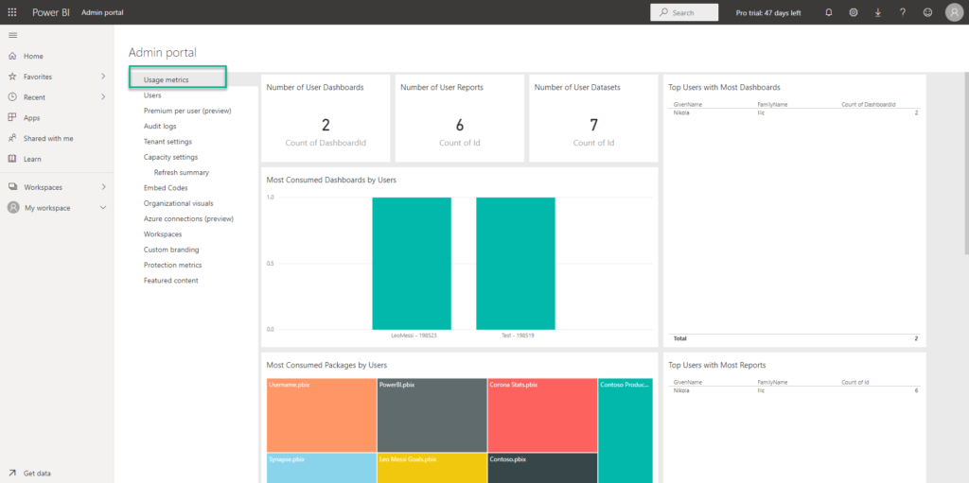The width and height of the screenshot is (969, 483).
Task: Go to Learn label in sidebar
Action: point(33,159)
